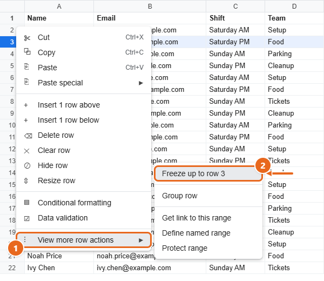
Task: Choose Copy from the context menu
Action: coord(84,52)
